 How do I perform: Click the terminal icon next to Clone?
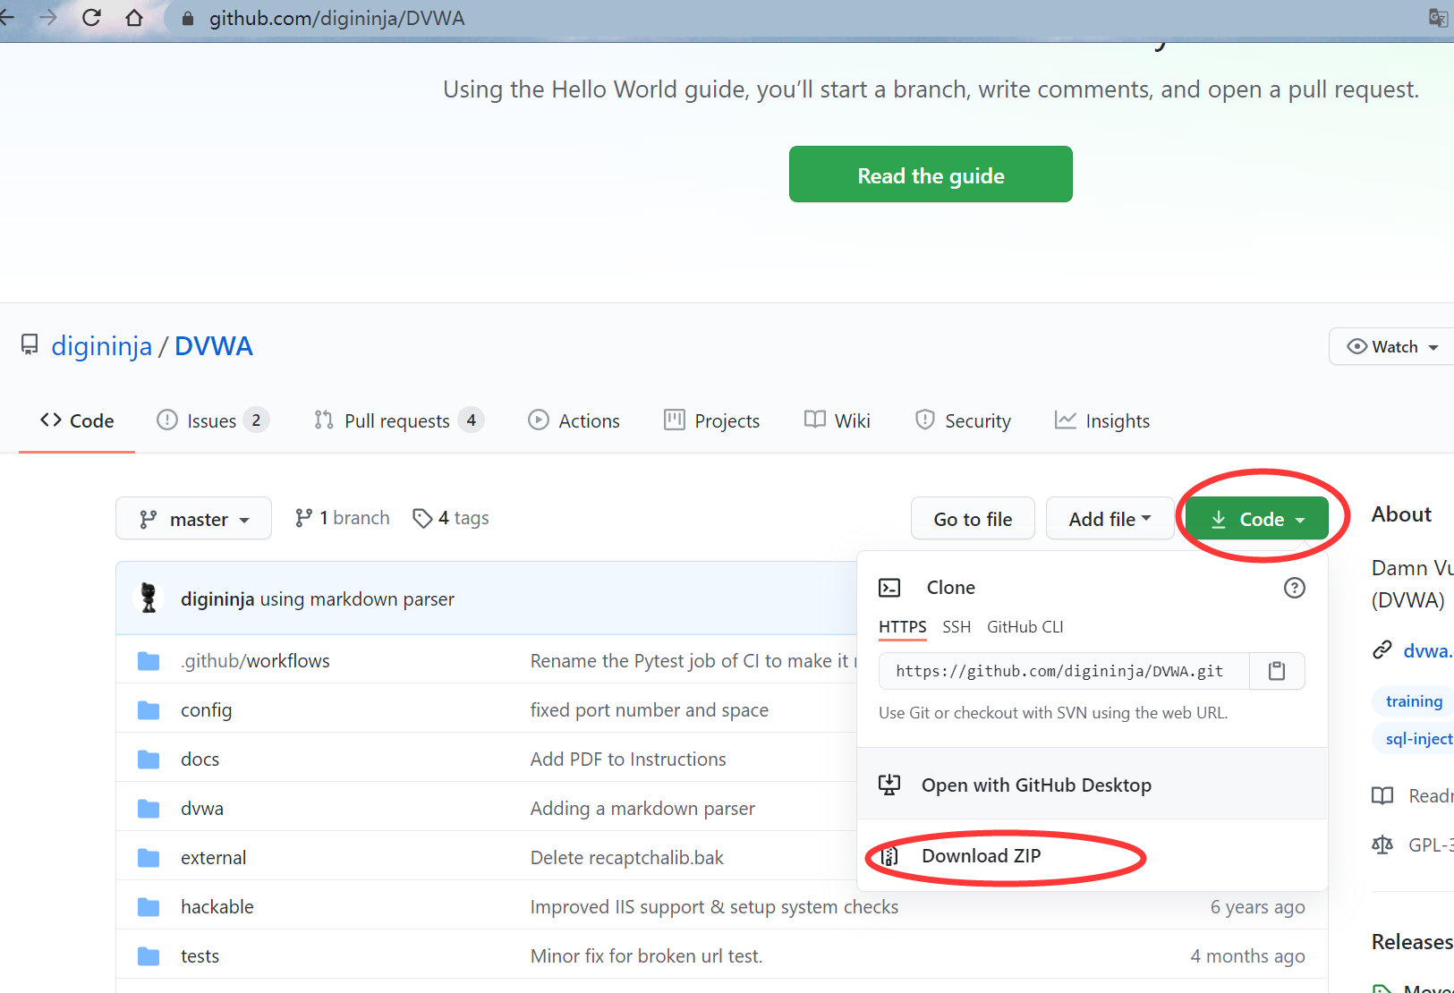(x=889, y=588)
